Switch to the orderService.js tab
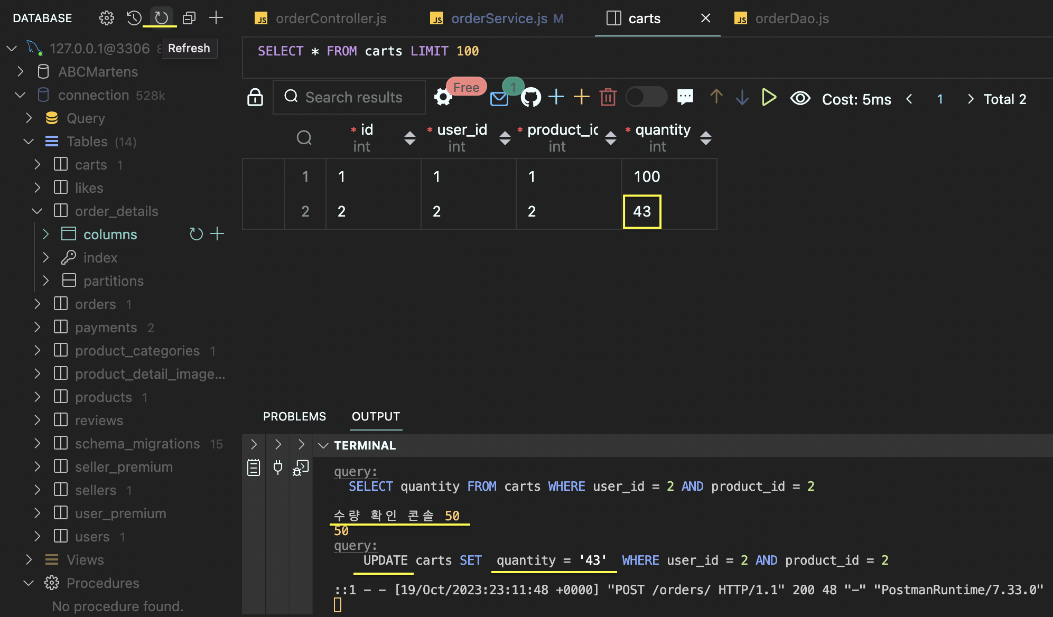Viewport: 1053px width, 617px height. [x=498, y=18]
